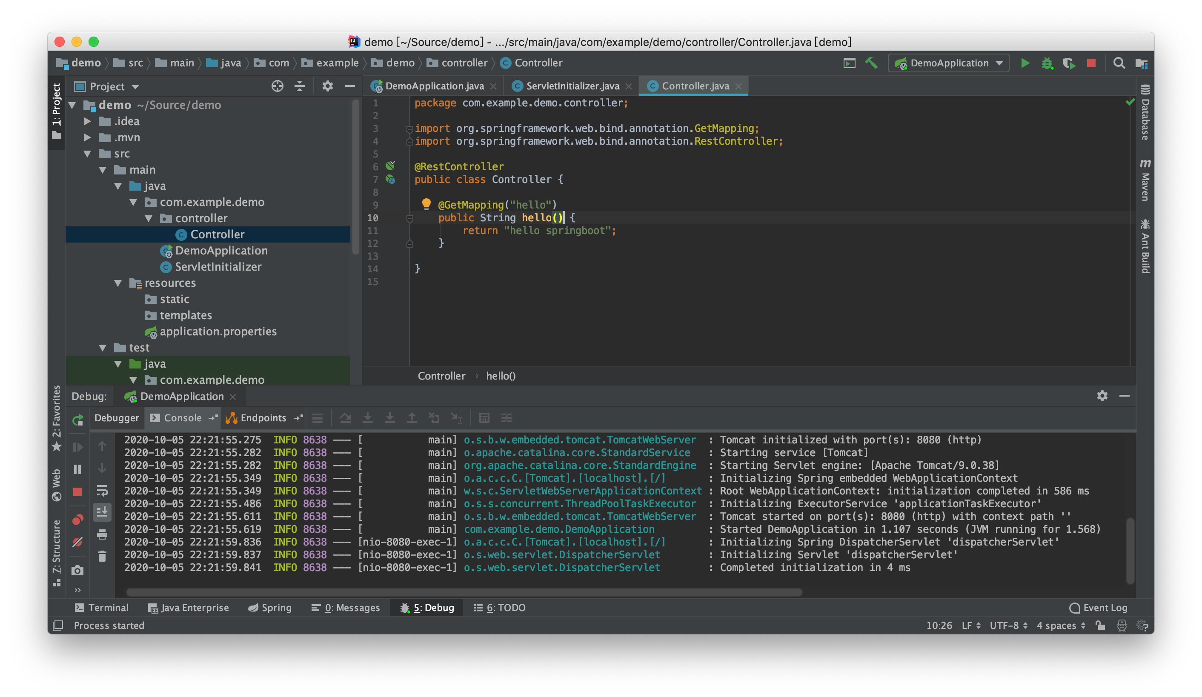The width and height of the screenshot is (1202, 697).
Task: Click the Project tree vertical scrollbar
Action: pos(355,177)
